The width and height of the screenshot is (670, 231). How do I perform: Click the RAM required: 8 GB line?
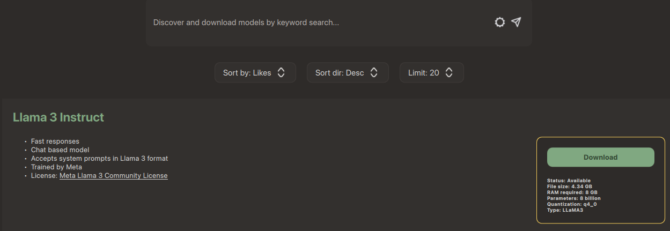point(572,192)
